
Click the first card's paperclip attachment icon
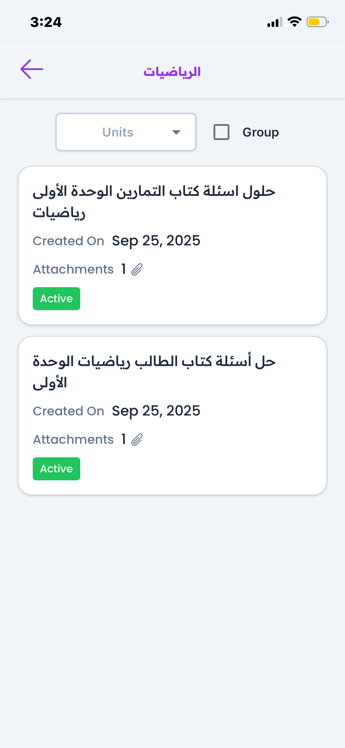point(137,269)
